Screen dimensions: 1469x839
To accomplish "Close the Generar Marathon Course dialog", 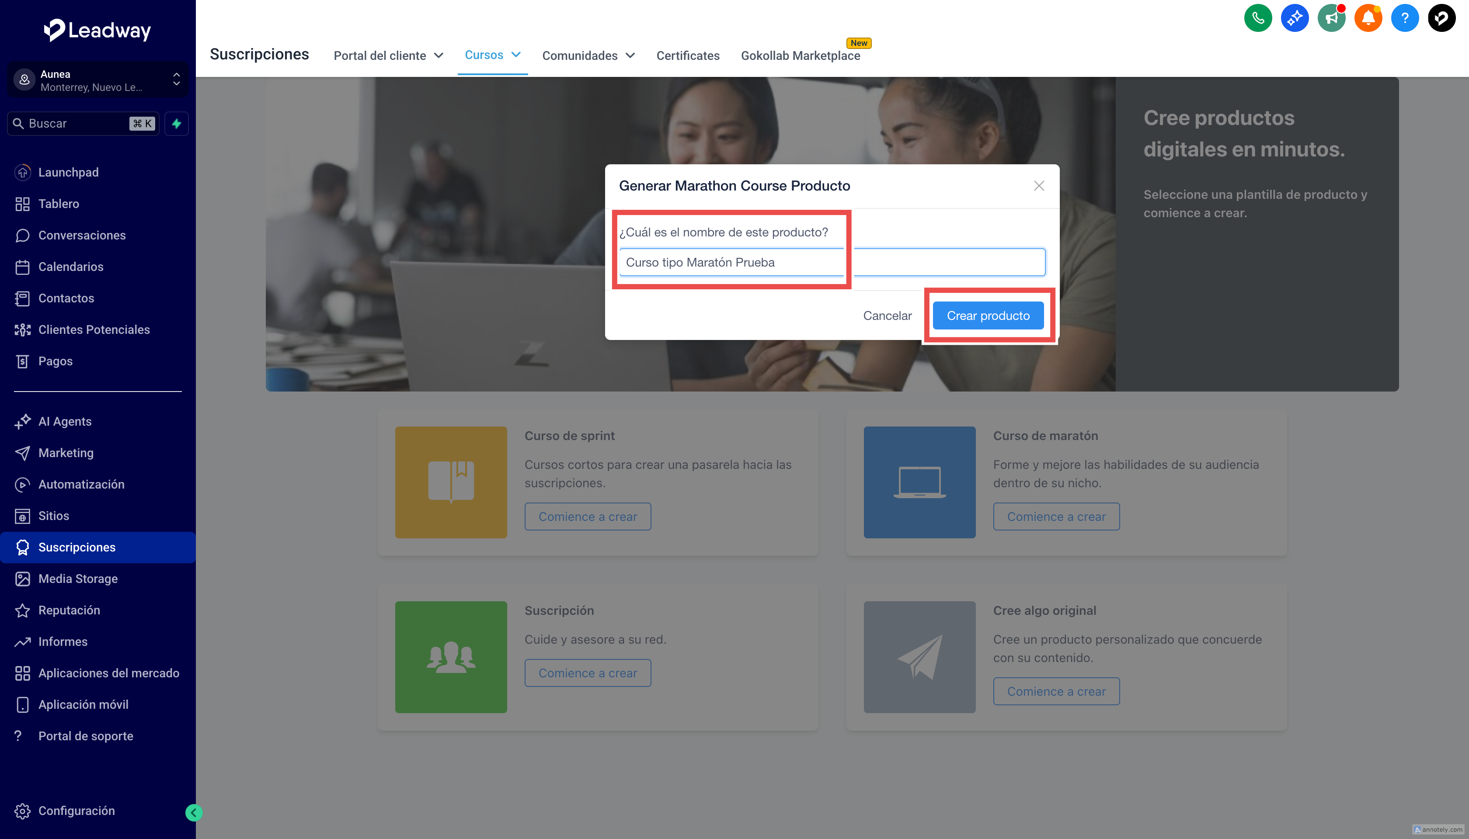I will 1038,186.
